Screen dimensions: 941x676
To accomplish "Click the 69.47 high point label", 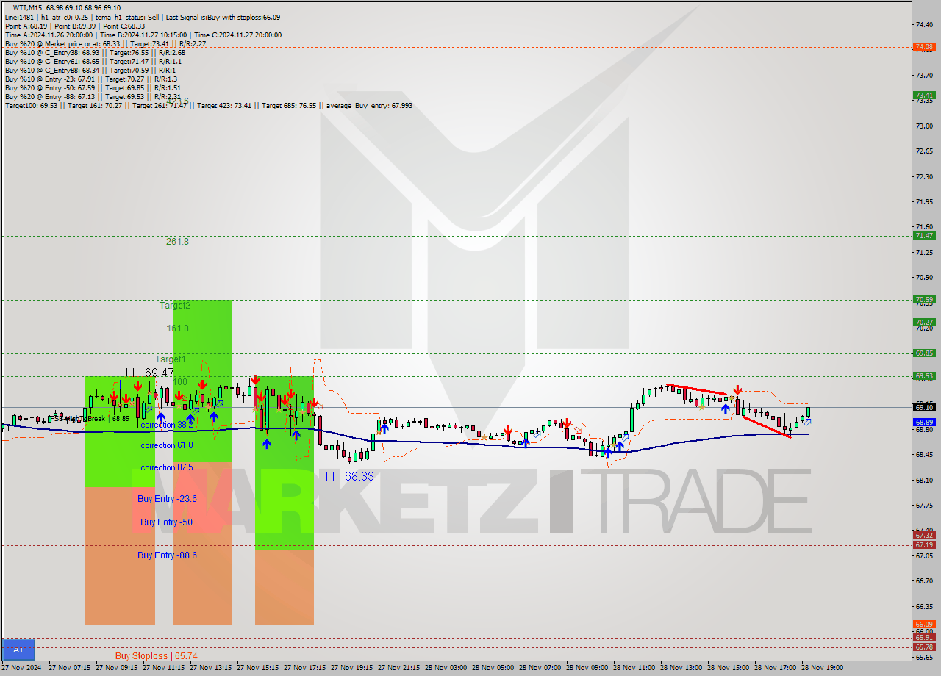I will tap(149, 373).
